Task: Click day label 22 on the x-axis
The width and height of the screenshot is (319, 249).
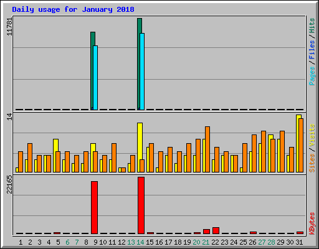Action: (x=215, y=242)
